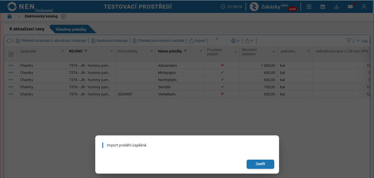Open the row actions menu for Alprazolam
374x178 pixels.
(x=11, y=65)
